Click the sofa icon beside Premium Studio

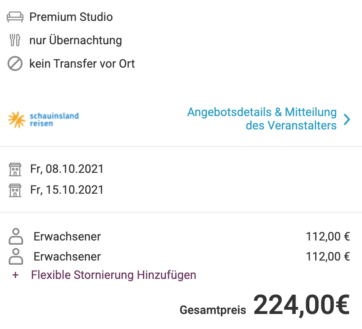15,17
